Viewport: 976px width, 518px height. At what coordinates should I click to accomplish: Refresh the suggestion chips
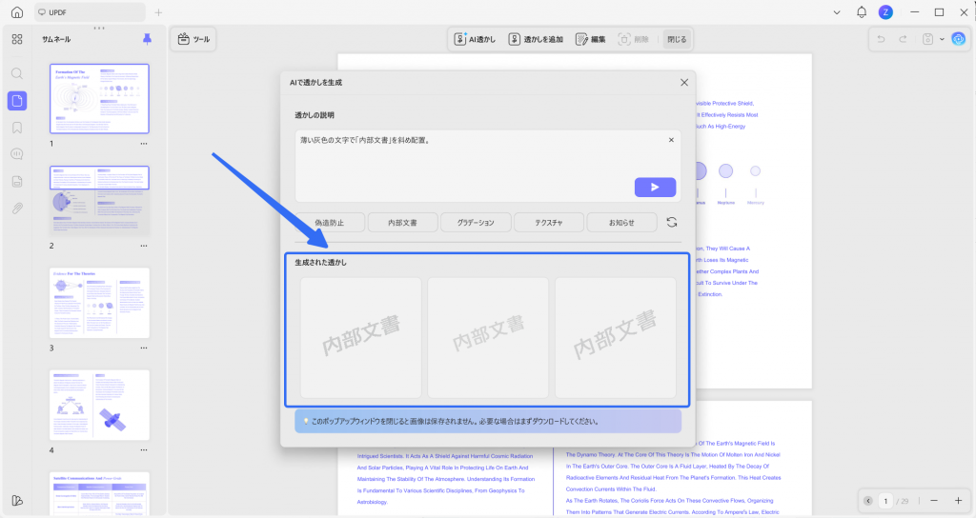(x=672, y=222)
